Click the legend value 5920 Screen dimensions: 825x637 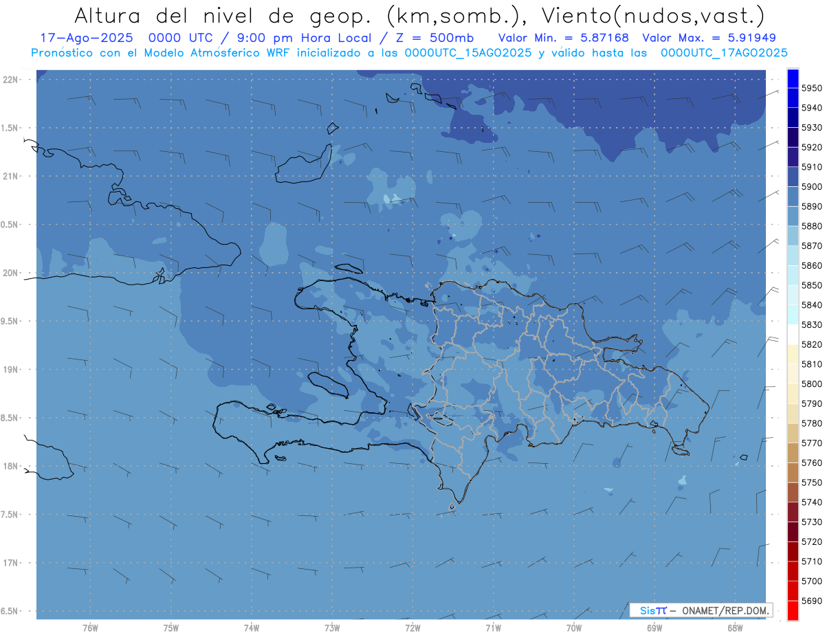pyautogui.click(x=811, y=147)
